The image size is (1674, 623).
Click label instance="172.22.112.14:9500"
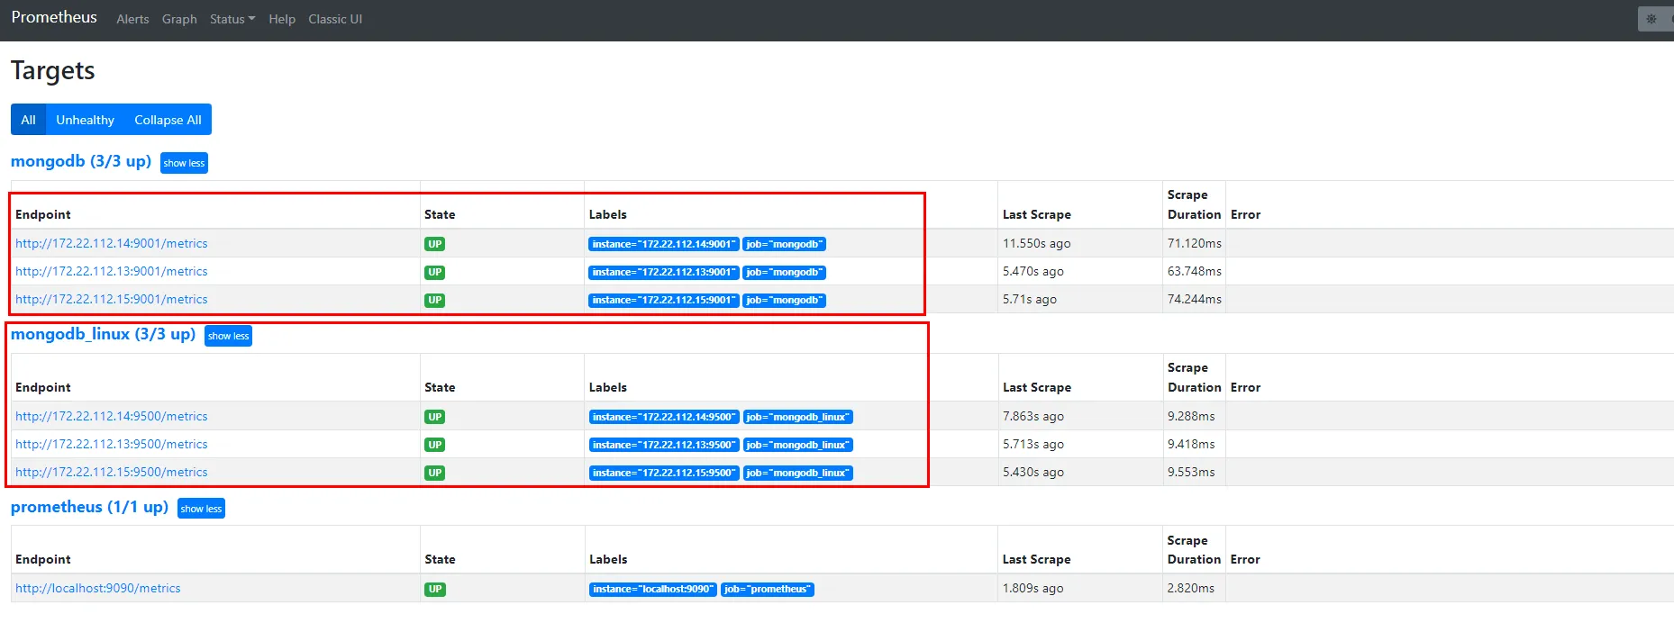[x=664, y=417]
